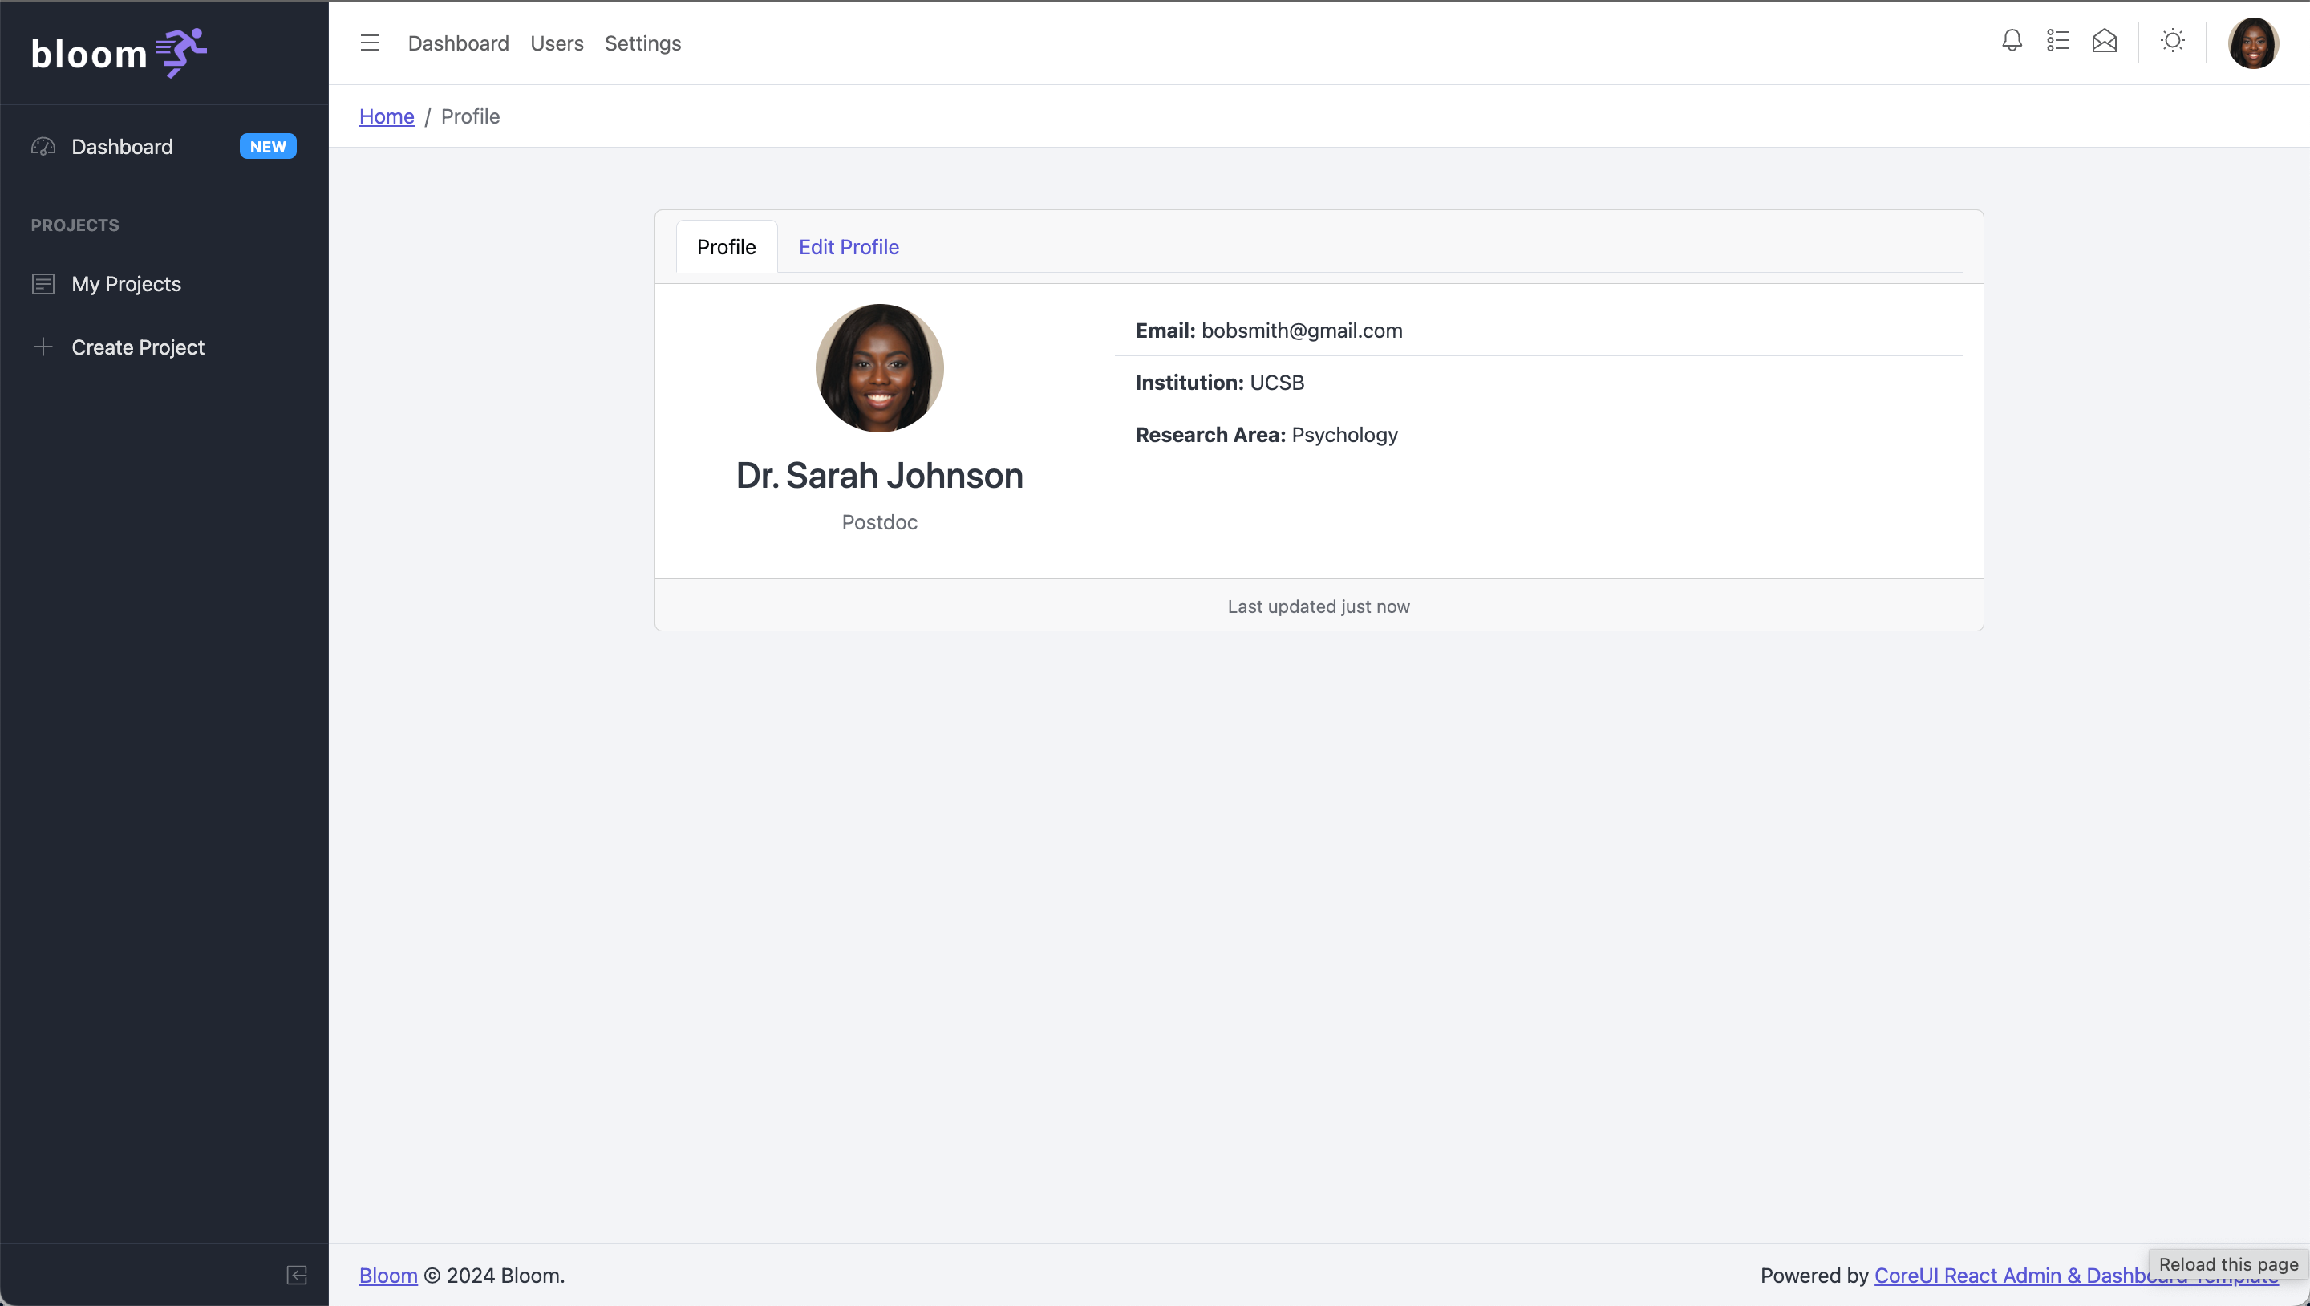Click Dr. Sarah Johnson's profile photo

pyautogui.click(x=879, y=367)
